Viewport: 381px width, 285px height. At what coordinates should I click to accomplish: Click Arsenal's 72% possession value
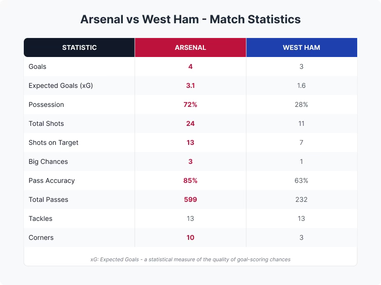pyautogui.click(x=190, y=104)
